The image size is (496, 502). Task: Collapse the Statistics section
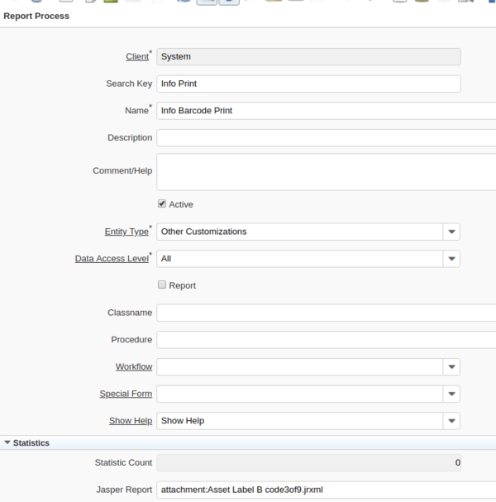(8, 443)
